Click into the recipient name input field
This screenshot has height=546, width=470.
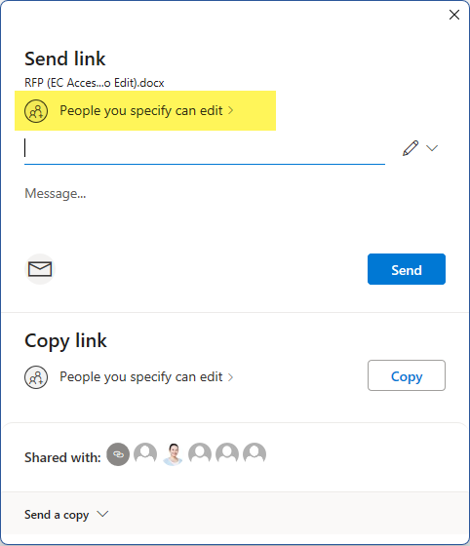(205, 148)
